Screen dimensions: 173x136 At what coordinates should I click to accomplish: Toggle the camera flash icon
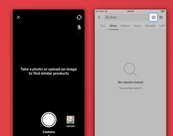[79, 27]
